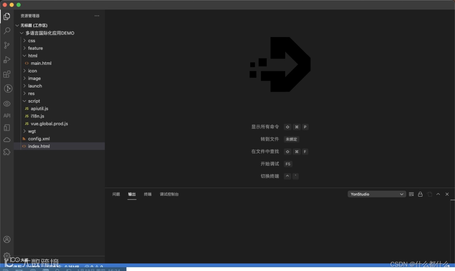Switch to the 输出 tab

pyautogui.click(x=132, y=194)
